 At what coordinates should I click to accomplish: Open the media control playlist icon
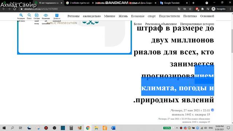click(208, 9)
